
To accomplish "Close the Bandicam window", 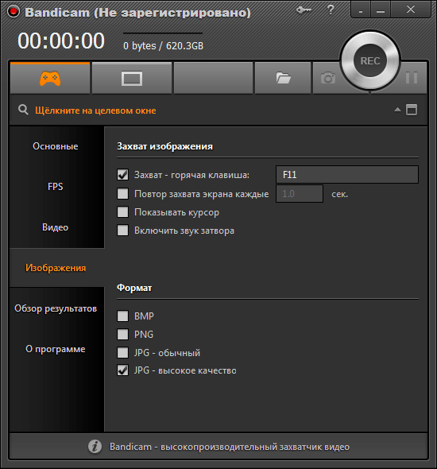I will tap(411, 10).
